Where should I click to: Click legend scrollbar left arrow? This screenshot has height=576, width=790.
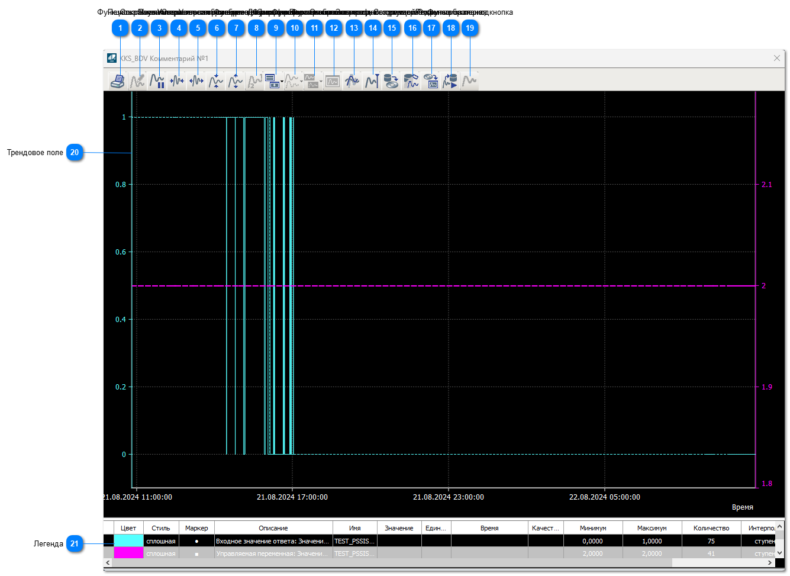point(108,562)
